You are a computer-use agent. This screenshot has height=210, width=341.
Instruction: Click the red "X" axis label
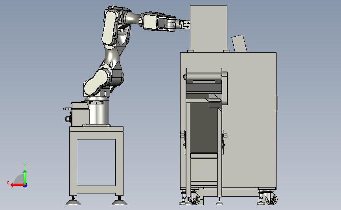pyautogui.click(x=8, y=183)
